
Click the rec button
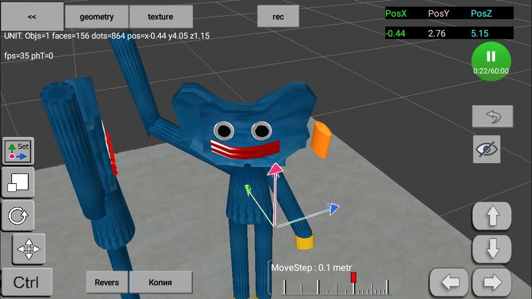tap(278, 17)
